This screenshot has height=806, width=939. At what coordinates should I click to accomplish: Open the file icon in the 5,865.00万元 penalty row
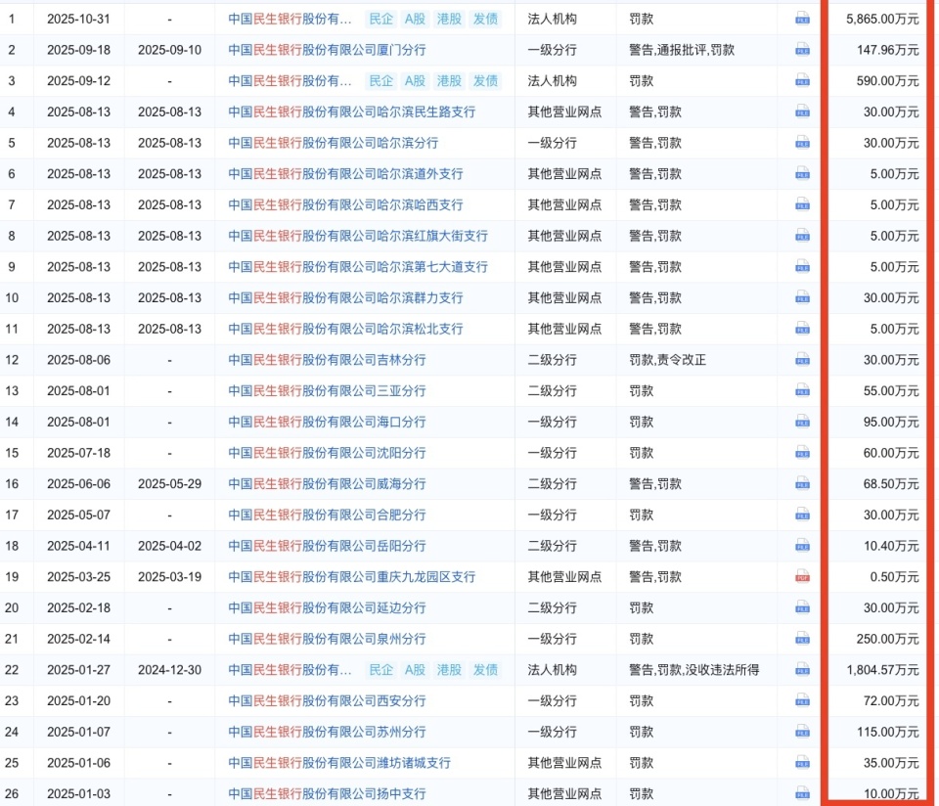point(802,20)
